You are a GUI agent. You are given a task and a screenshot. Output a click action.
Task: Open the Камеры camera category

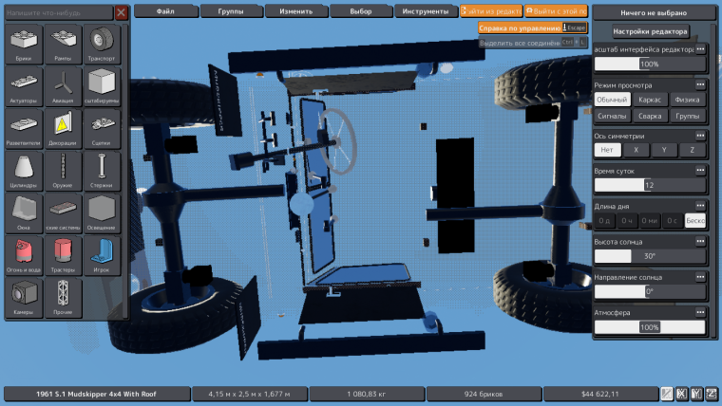[x=24, y=298]
